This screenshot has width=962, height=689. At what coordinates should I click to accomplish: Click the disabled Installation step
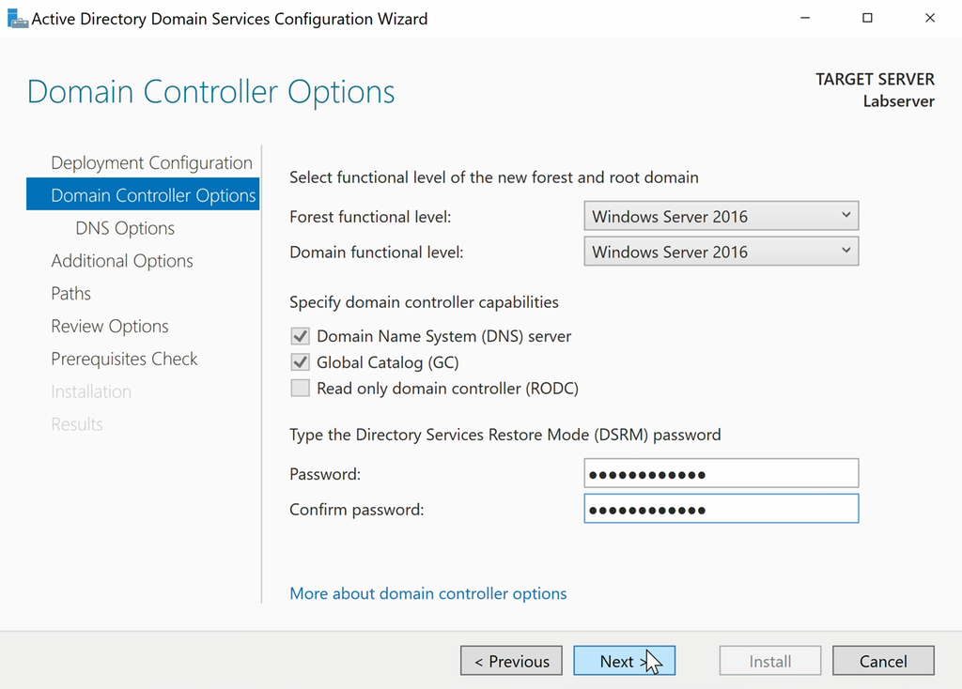coord(91,391)
